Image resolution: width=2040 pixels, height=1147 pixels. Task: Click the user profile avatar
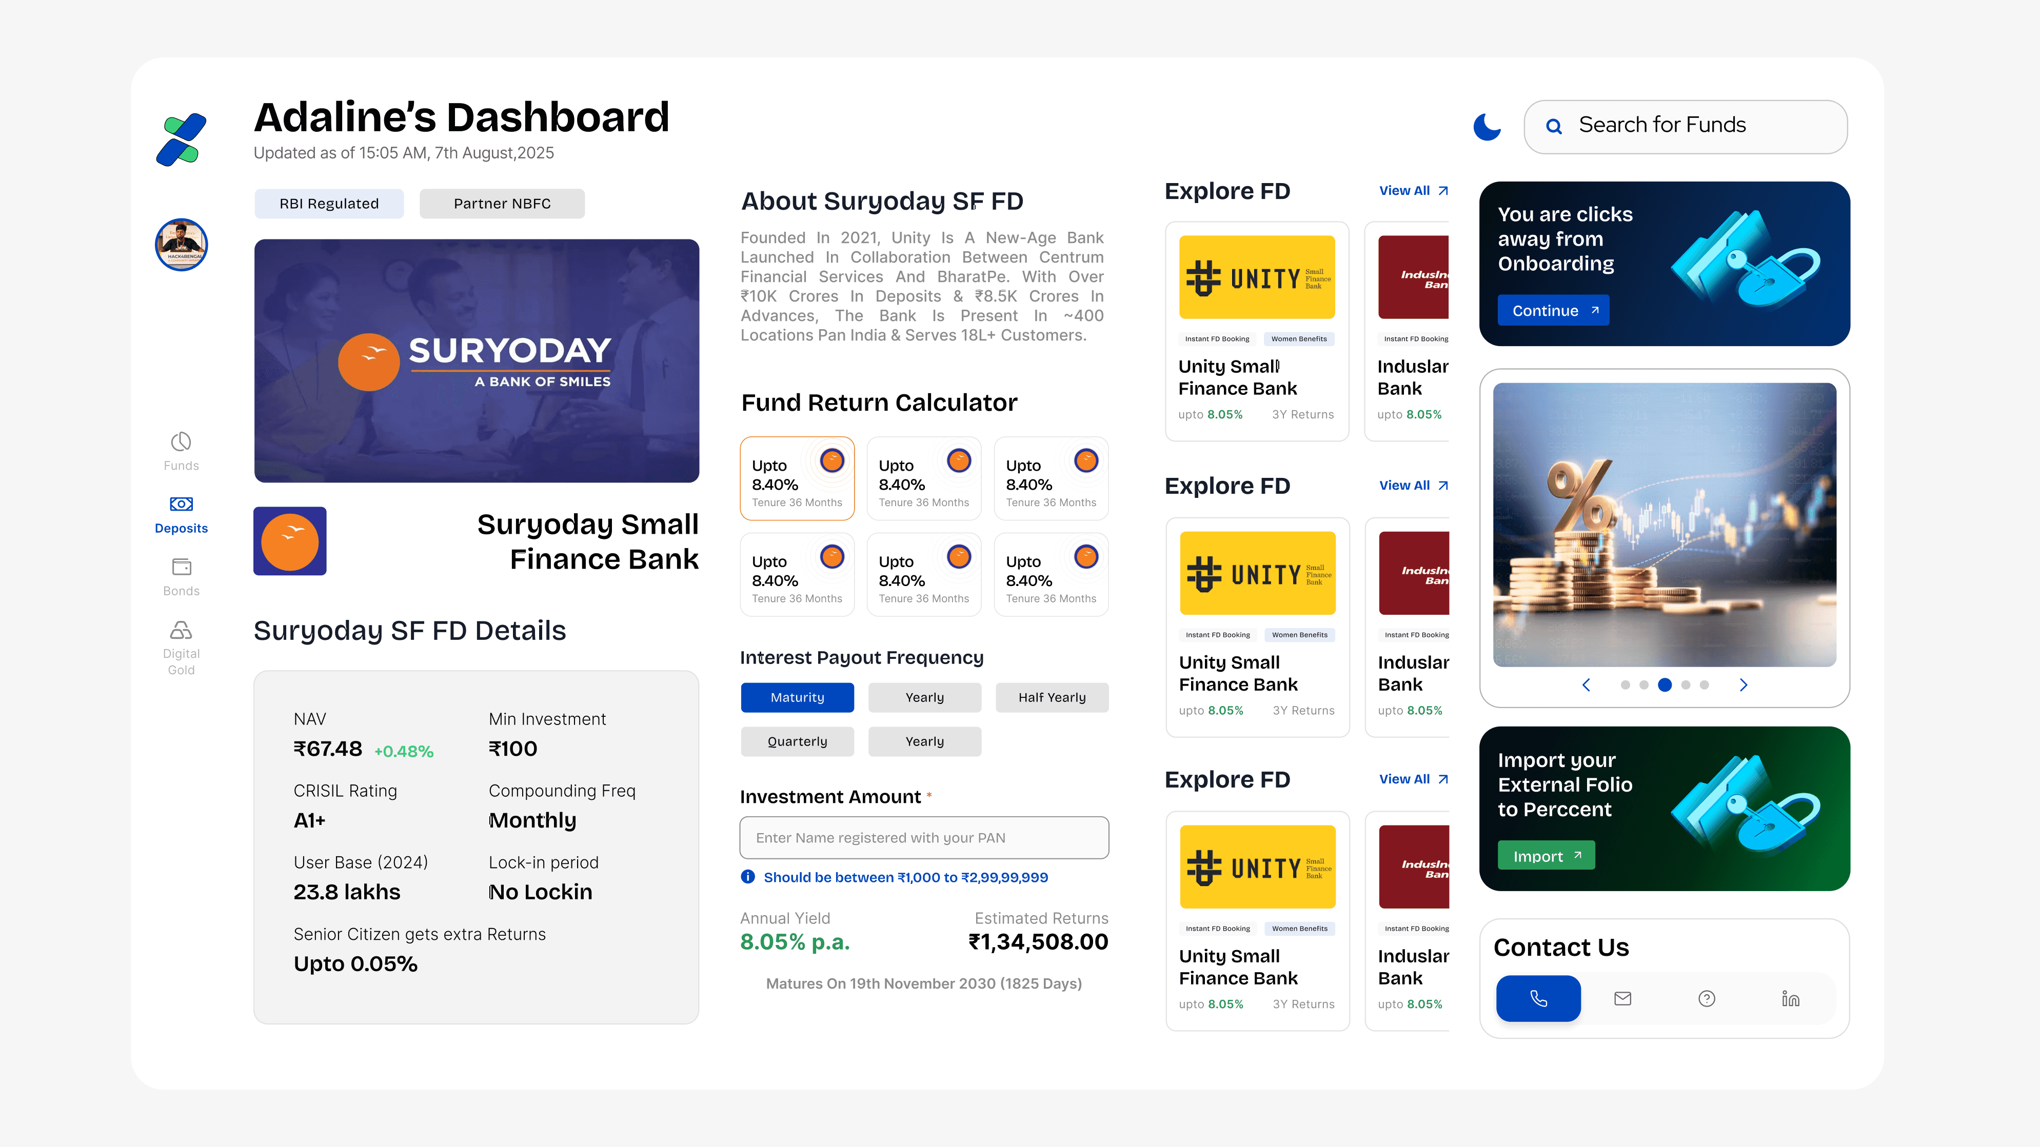182,245
